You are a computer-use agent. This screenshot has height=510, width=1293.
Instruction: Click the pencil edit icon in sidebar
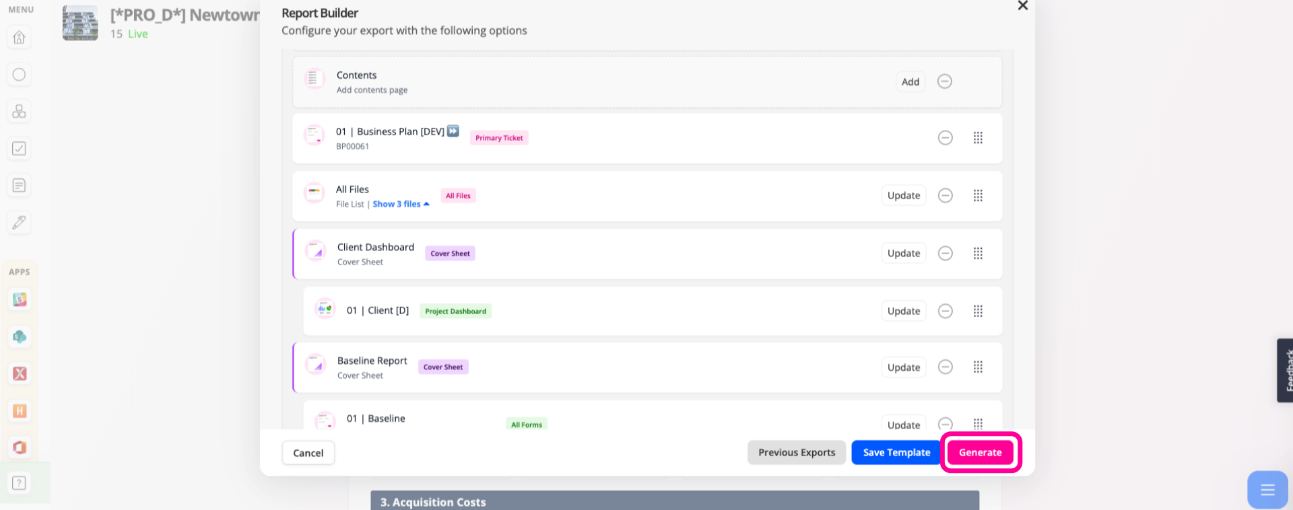click(x=19, y=223)
